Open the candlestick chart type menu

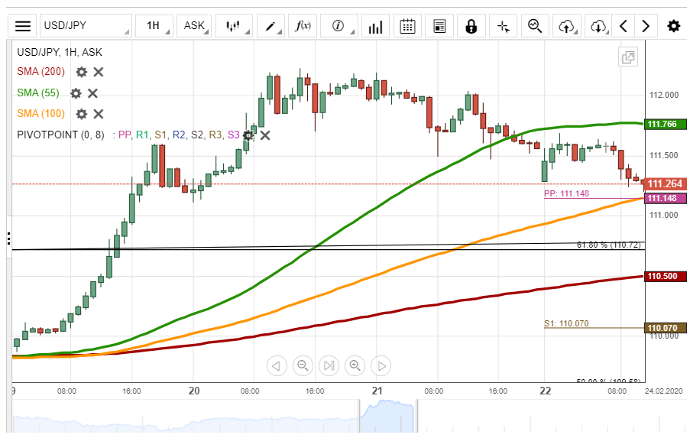pos(234,26)
